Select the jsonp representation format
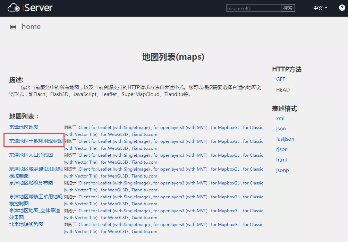 (282, 170)
